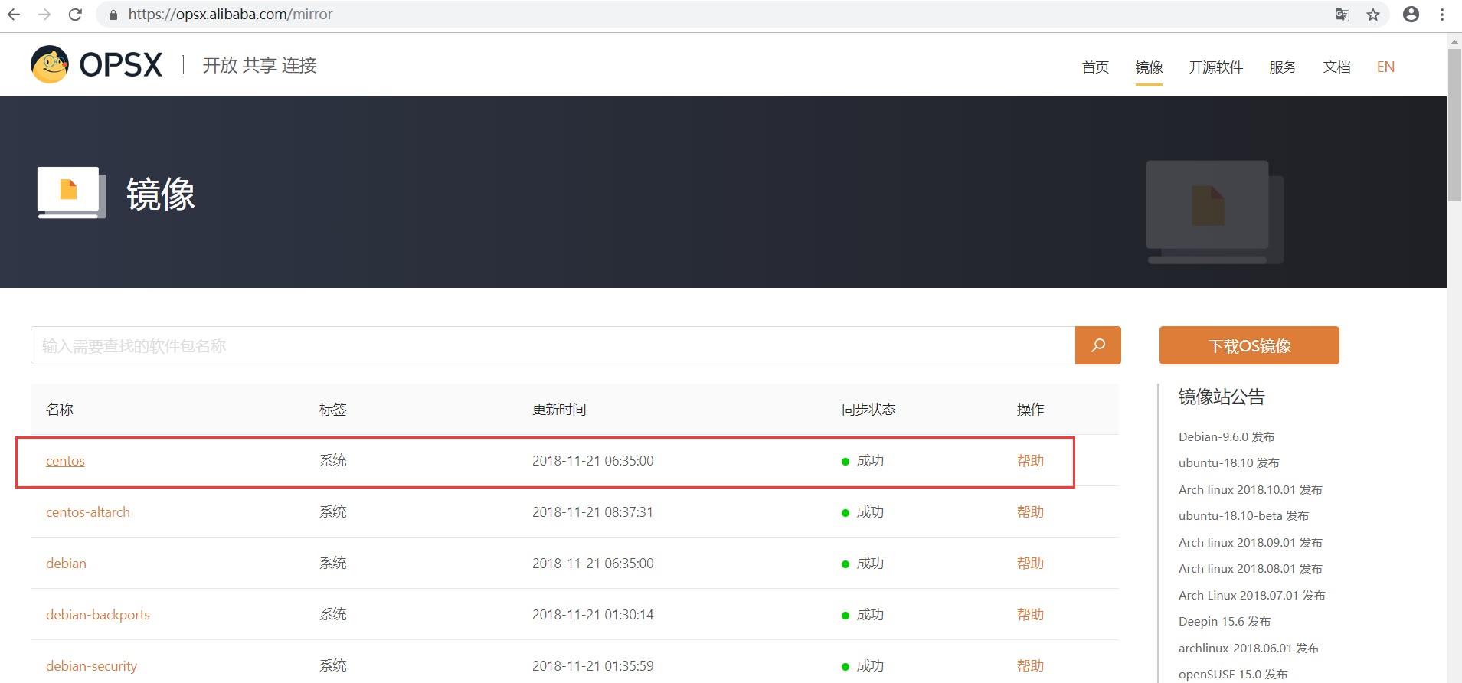Open the centos mirror link

[x=65, y=461]
